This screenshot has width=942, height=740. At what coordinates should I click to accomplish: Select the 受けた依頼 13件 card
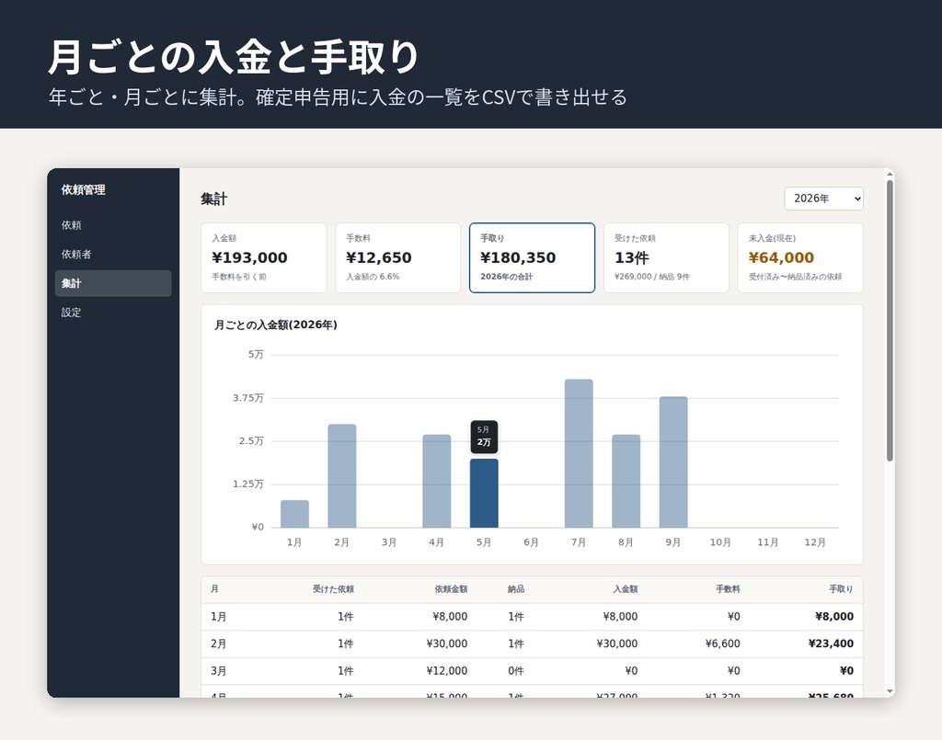click(666, 258)
